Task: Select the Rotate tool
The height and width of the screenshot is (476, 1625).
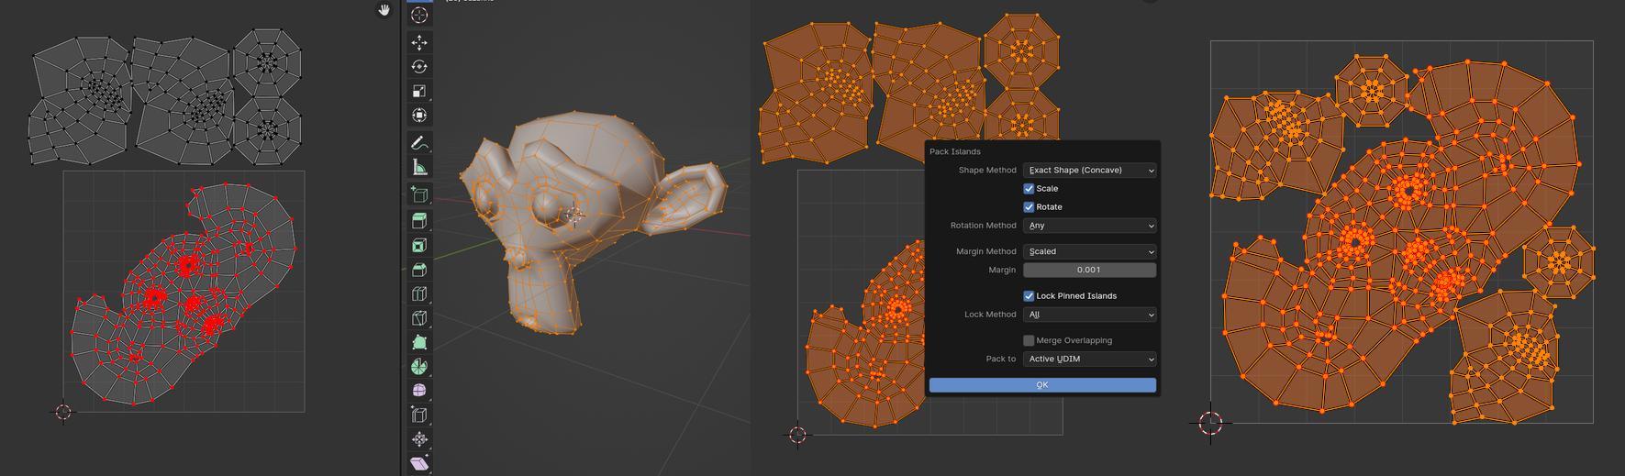Action: [419, 67]
